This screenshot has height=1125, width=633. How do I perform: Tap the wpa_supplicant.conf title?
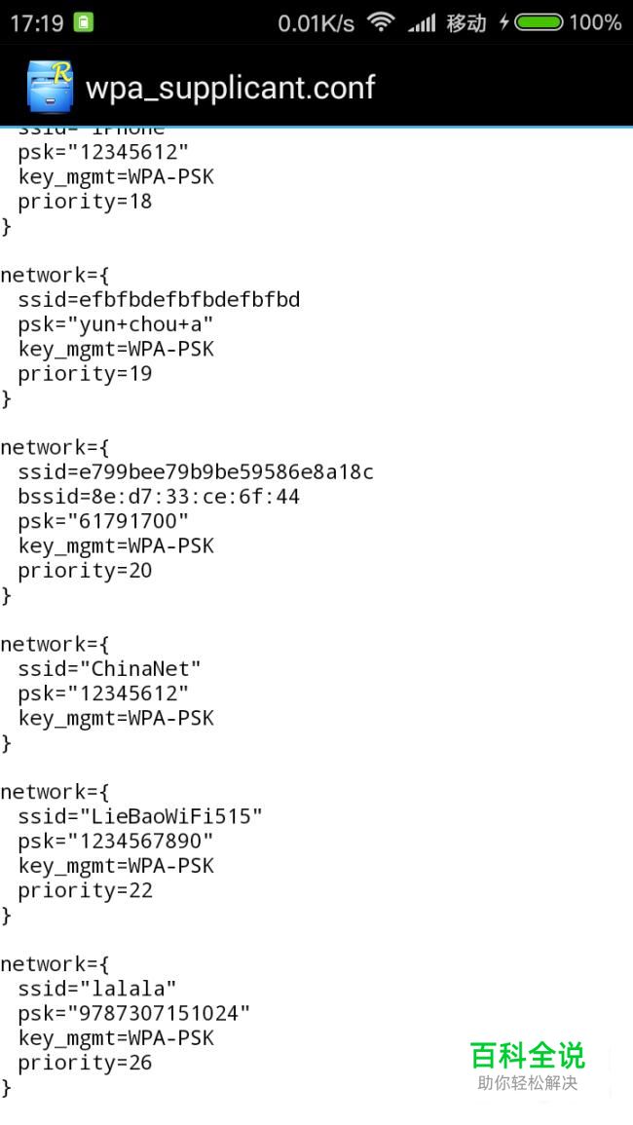pyautogui.click(x=231, y=88)
